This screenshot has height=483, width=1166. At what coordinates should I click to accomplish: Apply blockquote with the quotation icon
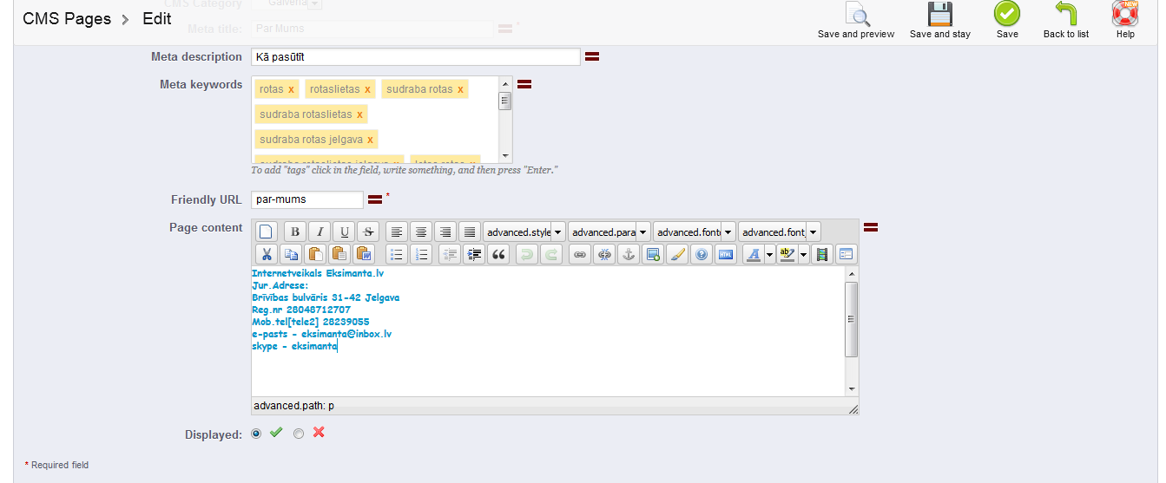coord(498,254)
